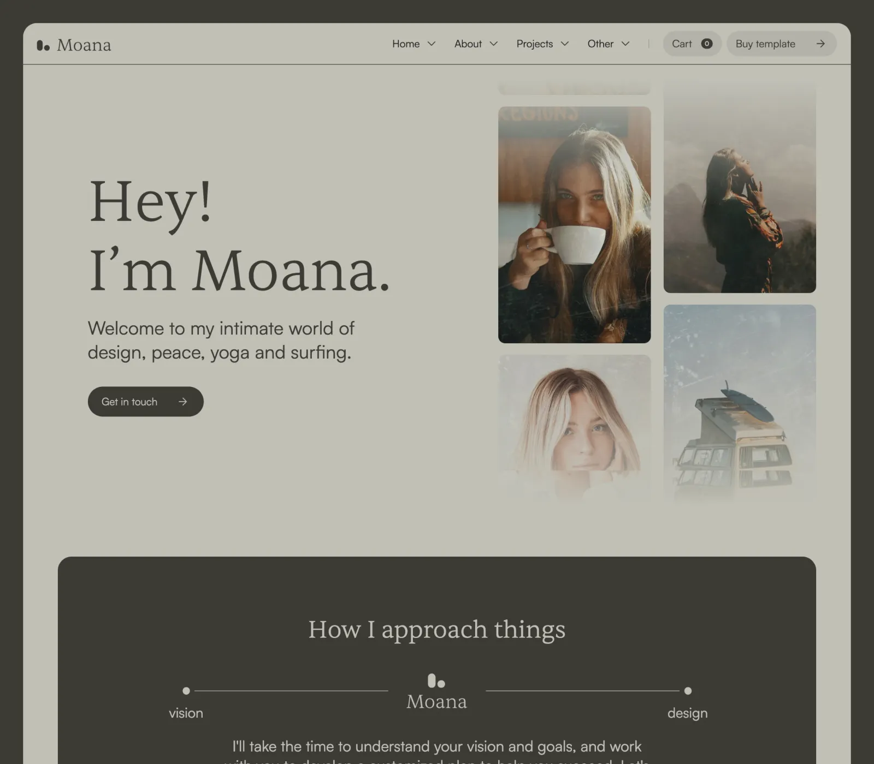Expand the About dropdown chevron
This screenshot has width=874, height=764.
point(494,44)
